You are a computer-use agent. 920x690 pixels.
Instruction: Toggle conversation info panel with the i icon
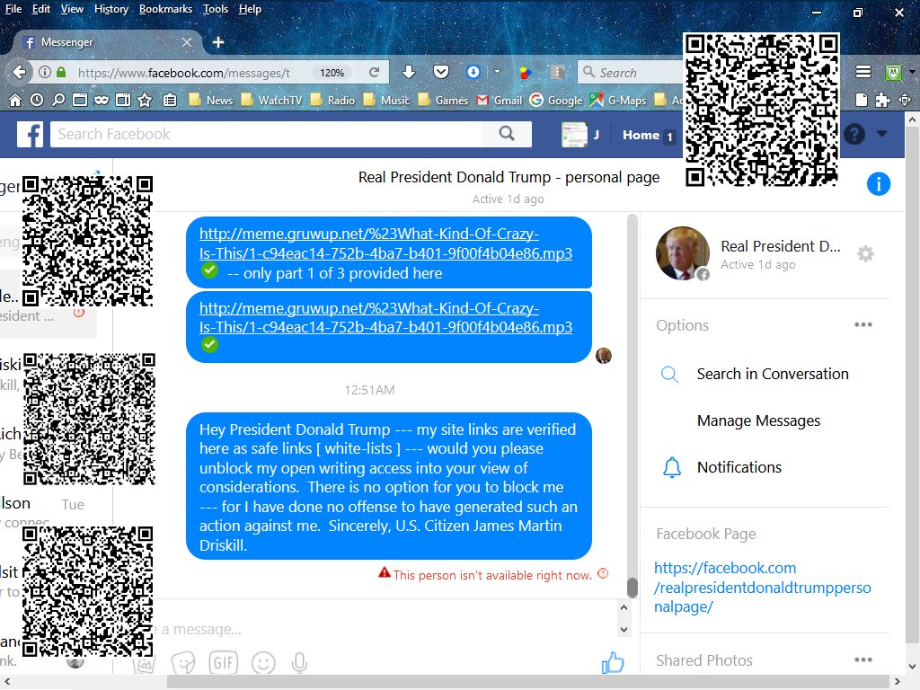879,184
